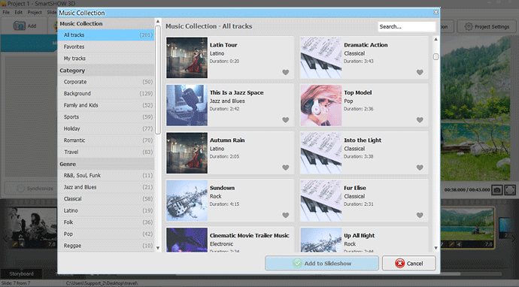The image size is (519, 287).
Task: Choose Reggae genre
Action: 106,246
